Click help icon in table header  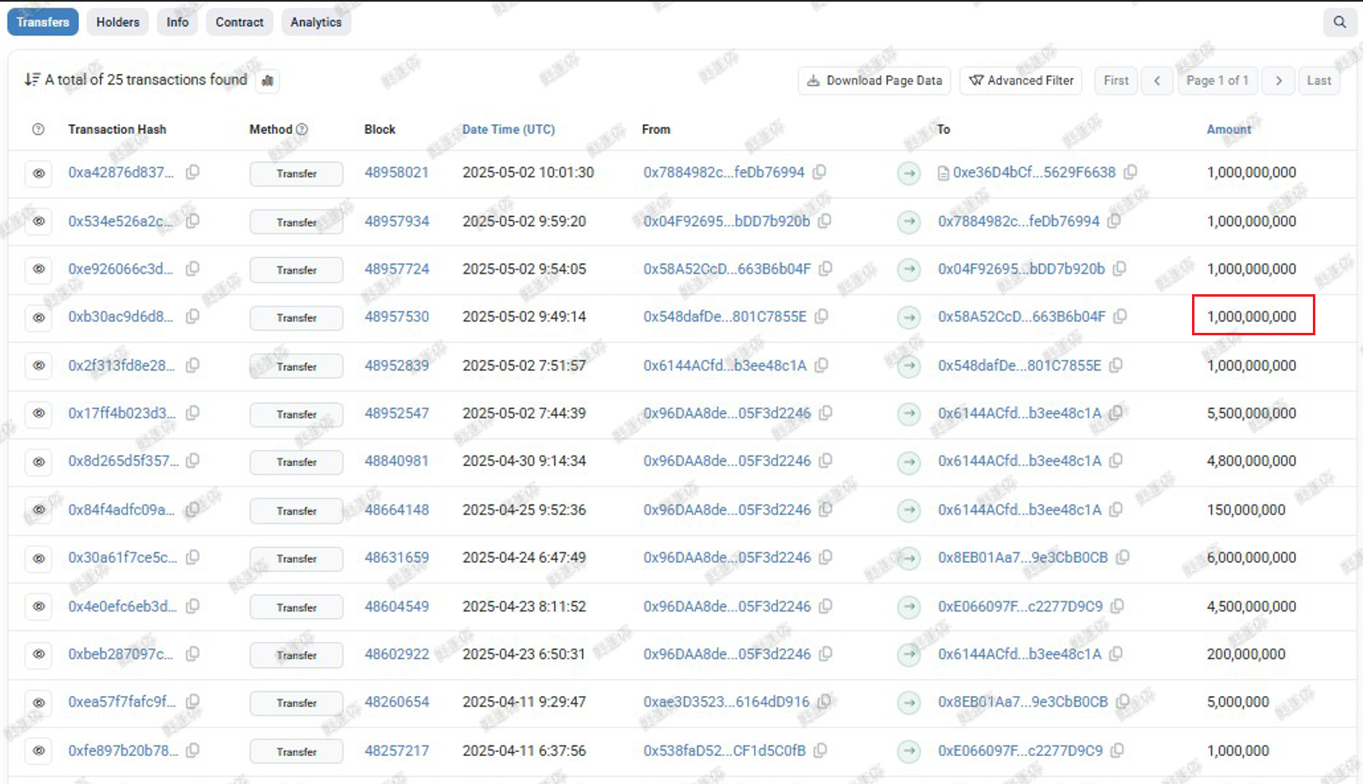click(38, 129)
